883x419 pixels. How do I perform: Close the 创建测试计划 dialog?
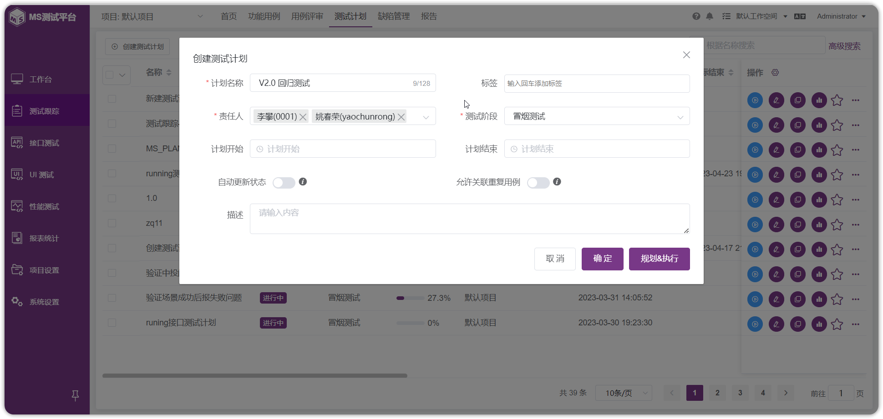click(686, 55)
